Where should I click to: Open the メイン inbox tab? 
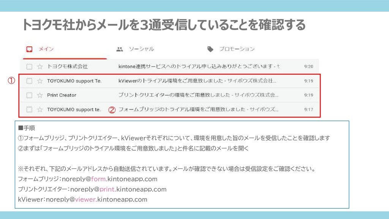46,49
